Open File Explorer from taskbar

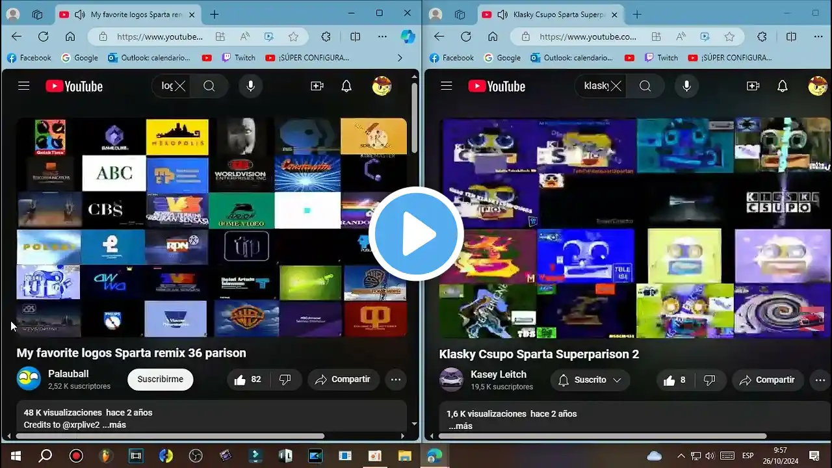pos(404,456)
